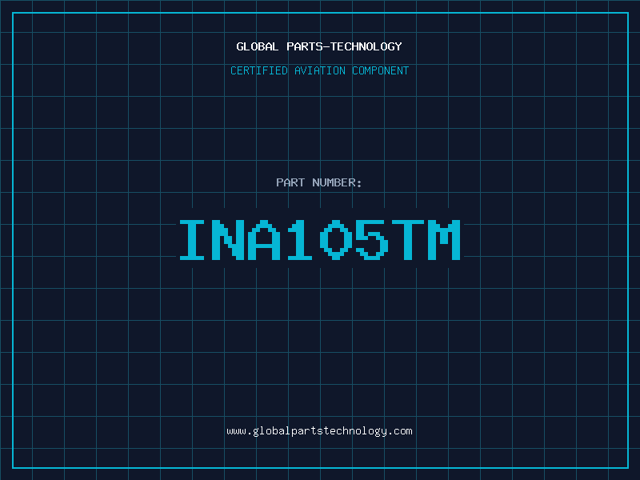Select the word COMPONENT in the subtitle

coord(381,70)
